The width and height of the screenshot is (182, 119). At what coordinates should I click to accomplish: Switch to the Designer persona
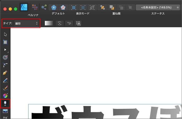(24, 7)
